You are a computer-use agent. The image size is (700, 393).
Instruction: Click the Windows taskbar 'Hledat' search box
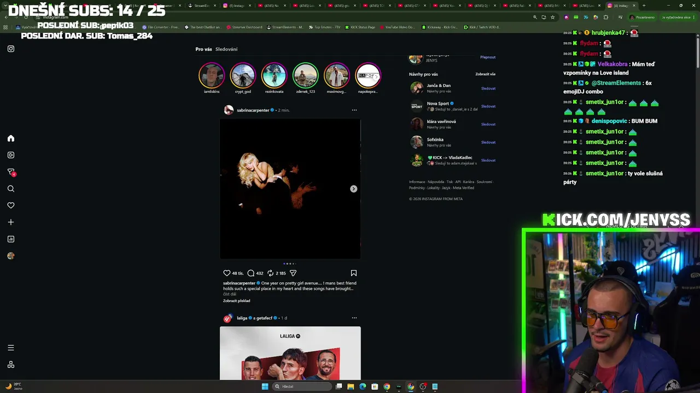pos(302,386)
